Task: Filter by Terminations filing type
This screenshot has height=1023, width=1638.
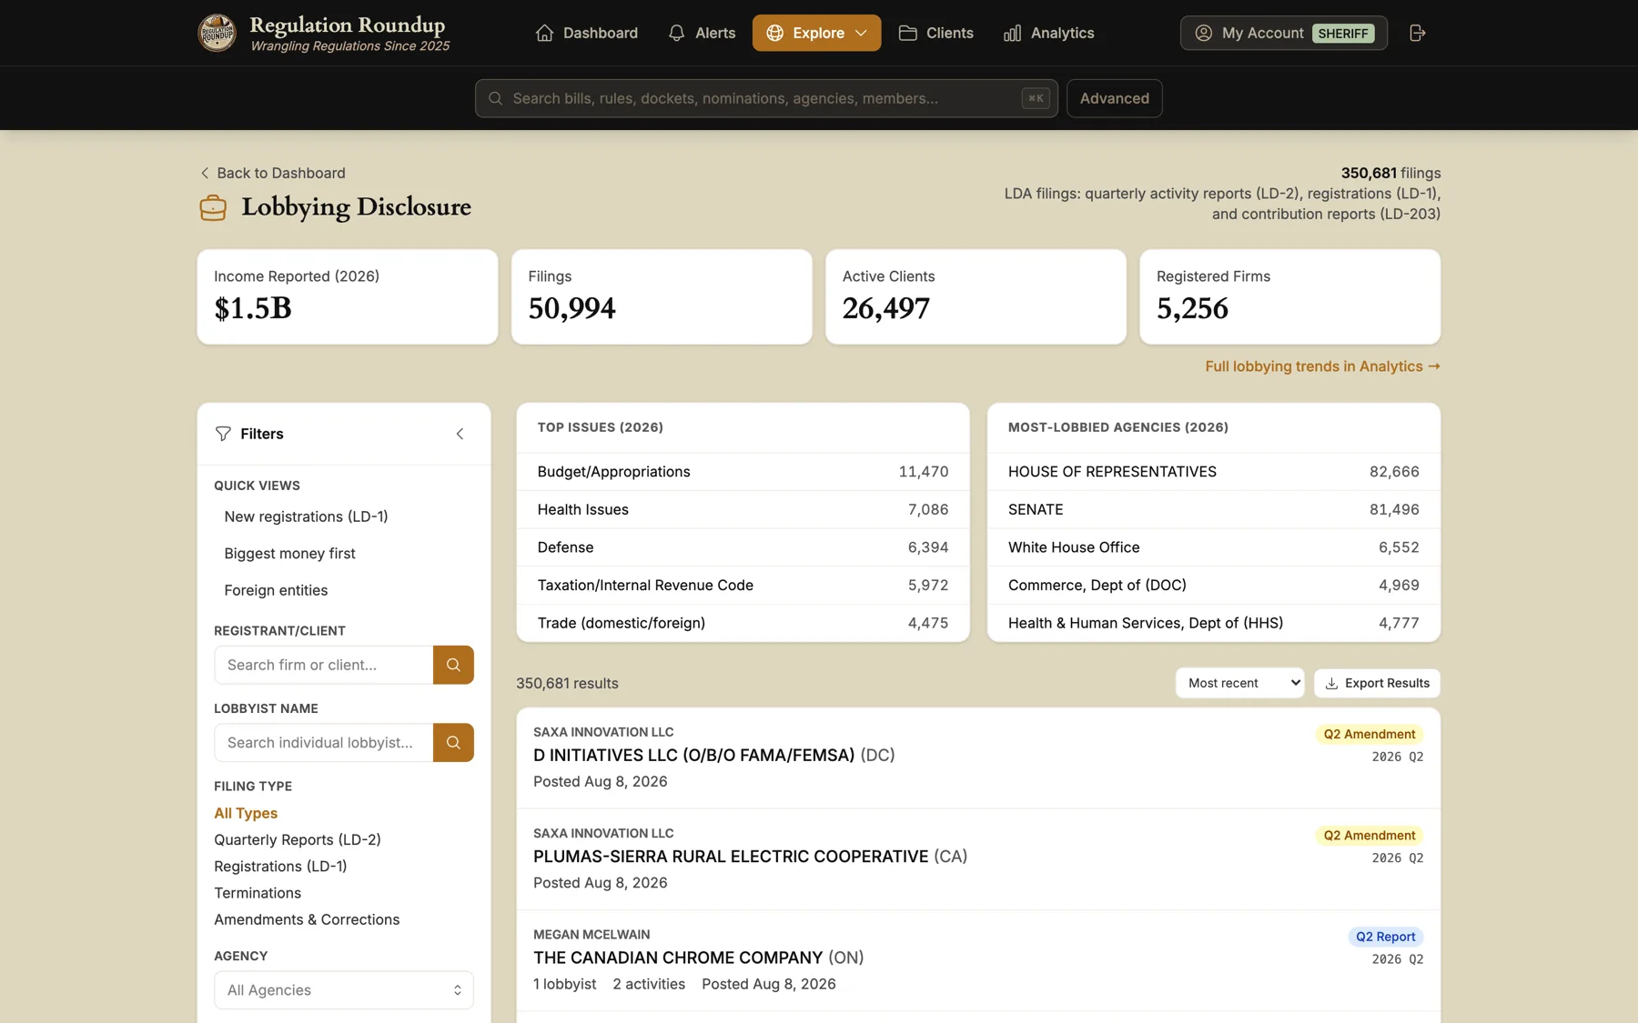Action: [x=258, y=893]
